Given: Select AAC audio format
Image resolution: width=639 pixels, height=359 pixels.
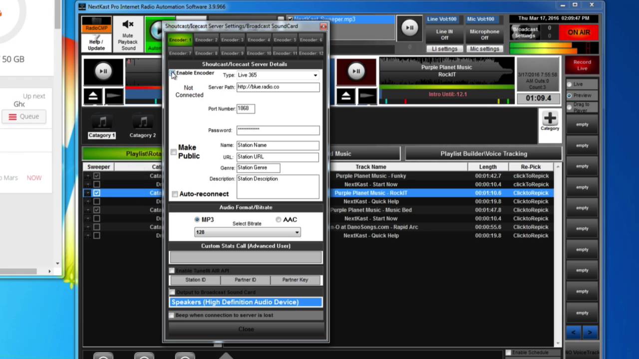Looking at the screenshot, I should click(279, 219).
